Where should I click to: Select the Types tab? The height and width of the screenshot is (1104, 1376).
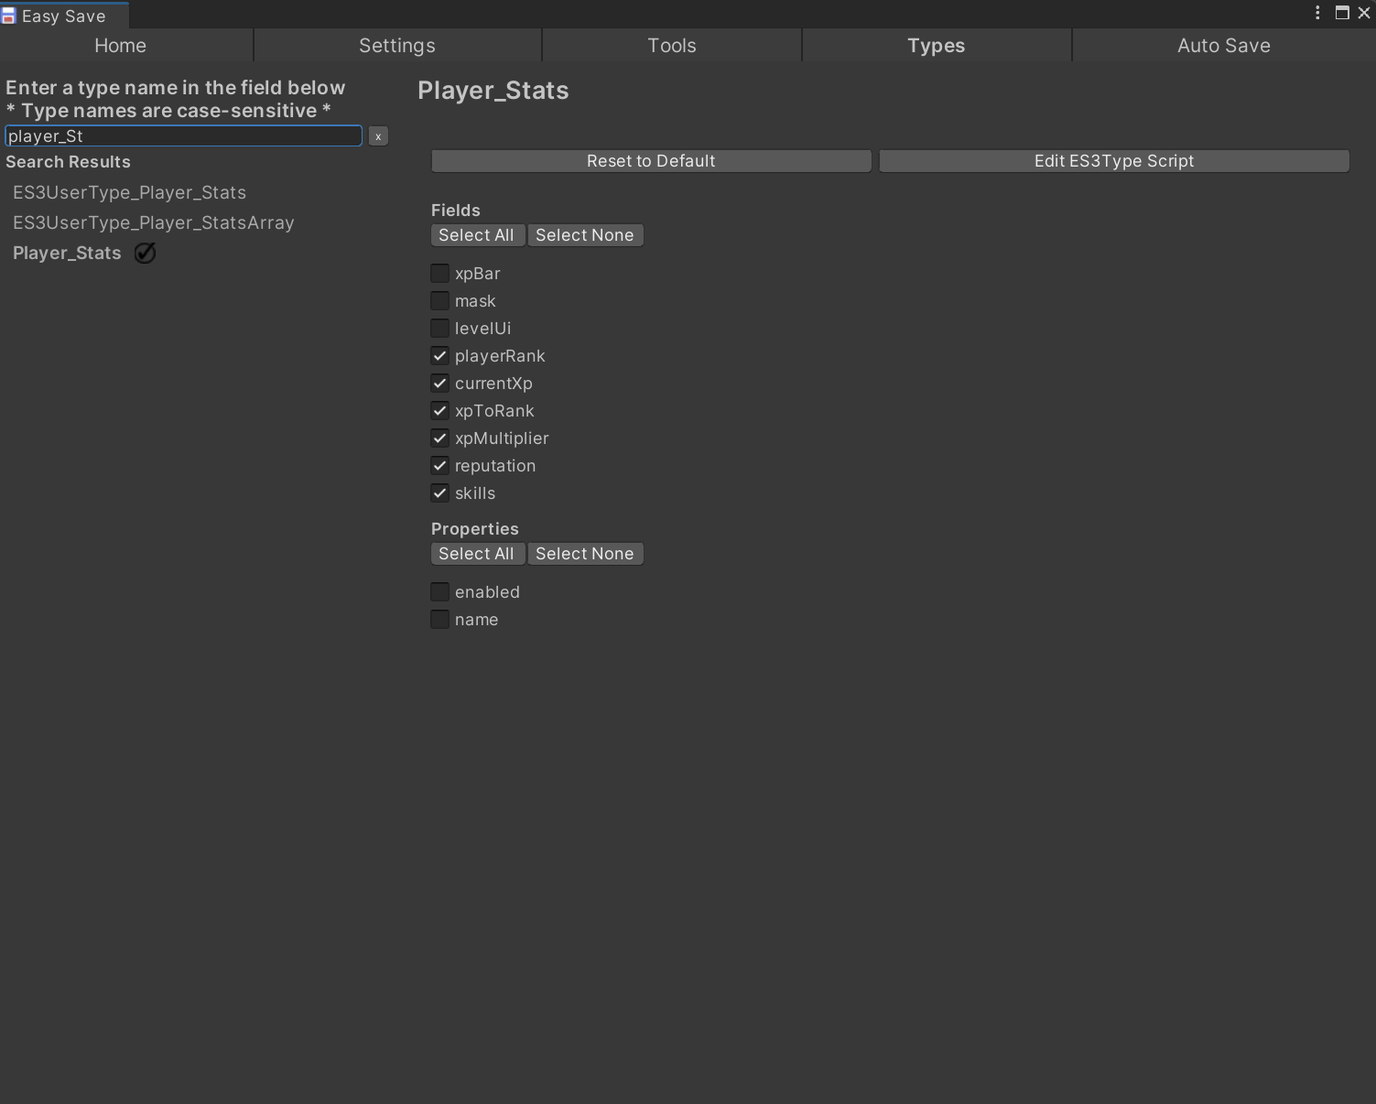tap(937, 46)
